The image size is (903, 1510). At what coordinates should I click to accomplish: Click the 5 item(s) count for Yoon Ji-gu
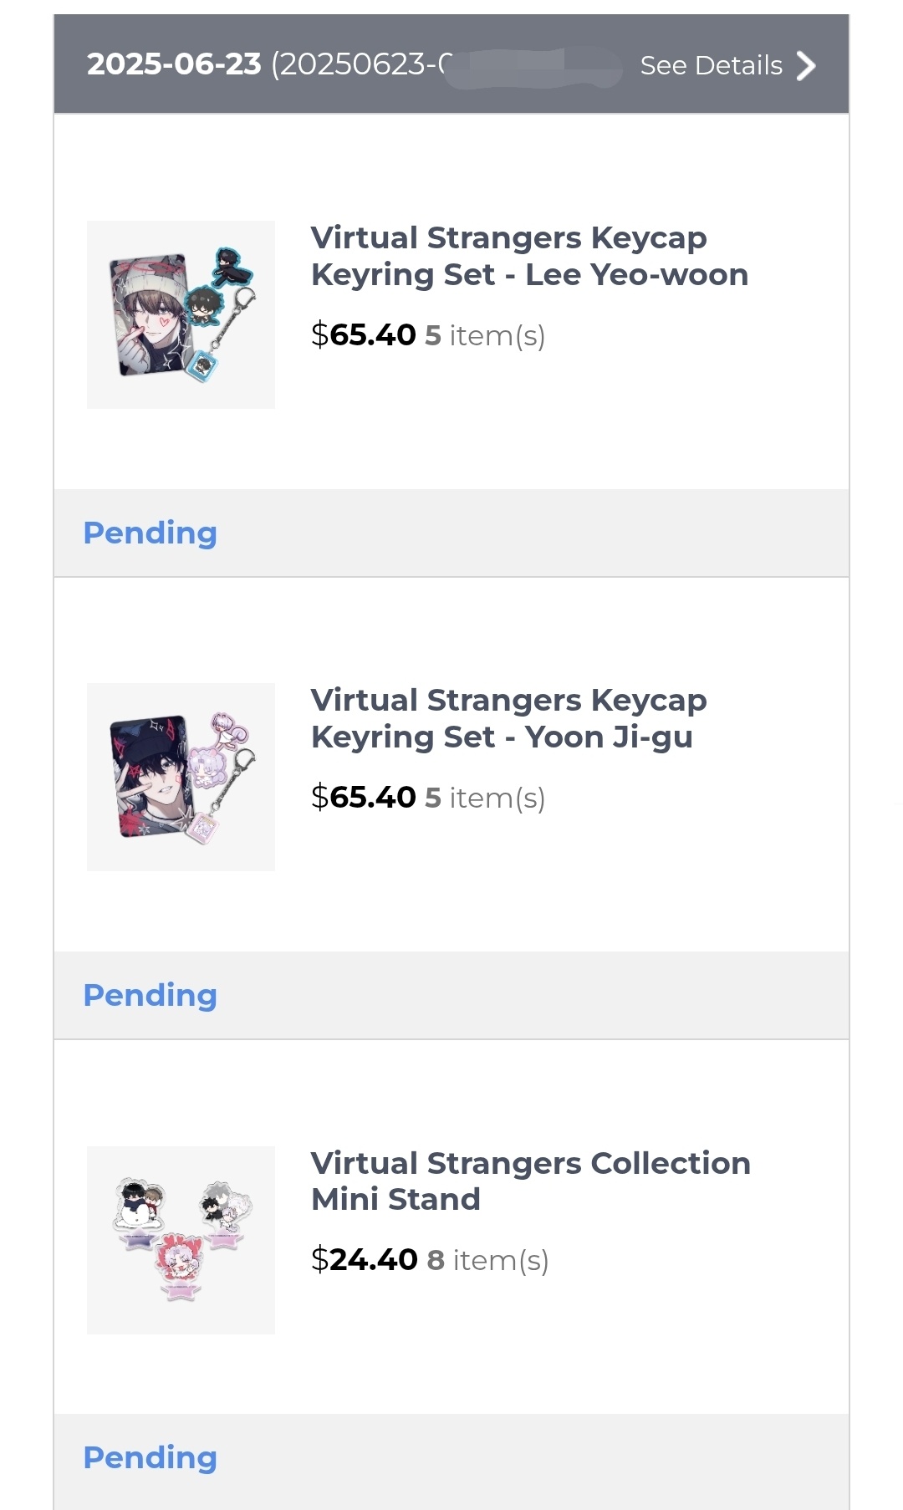(485, 798)
